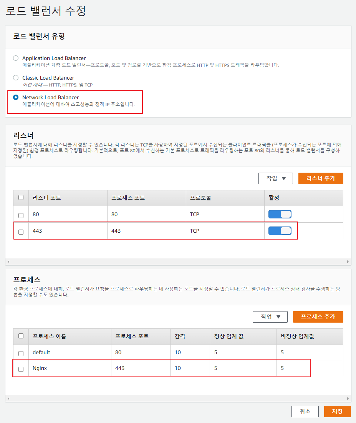The height and width of the screenshot is (423, 356).
Task: Check the port 443 listener checkbox
Action: pos(21,231)
